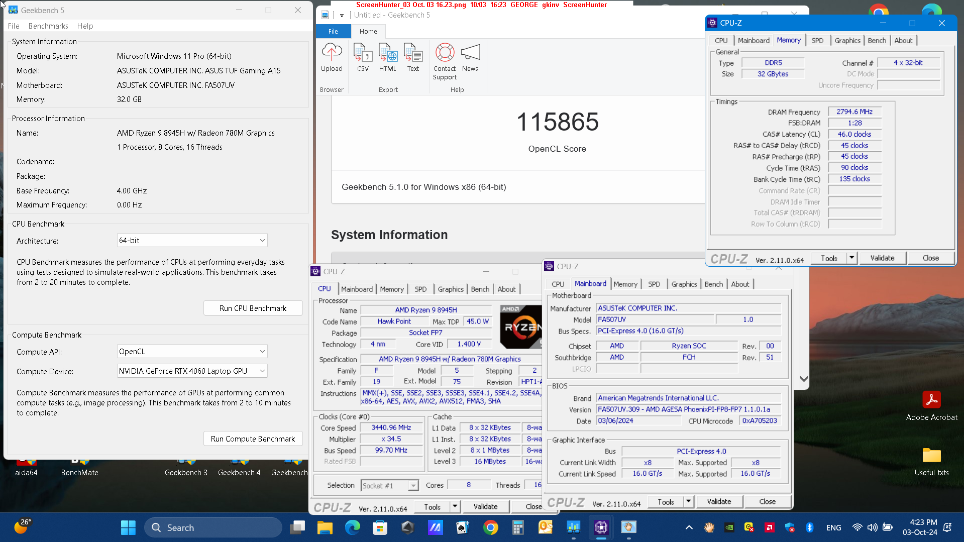Viewport: 964px width, 542px height.
Task: Click the Ryzen logo in CPU-Z
Action: (521, 327)
